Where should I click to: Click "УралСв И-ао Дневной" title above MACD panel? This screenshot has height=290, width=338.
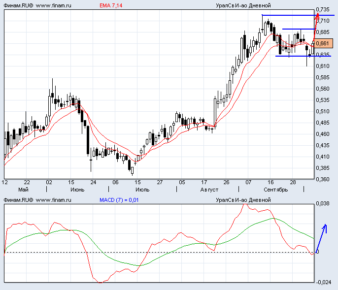243,200
